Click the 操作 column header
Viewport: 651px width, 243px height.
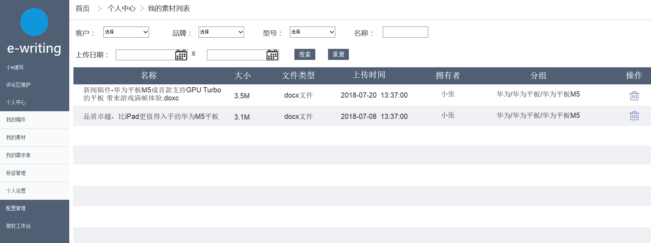click(x=634, y=75)
